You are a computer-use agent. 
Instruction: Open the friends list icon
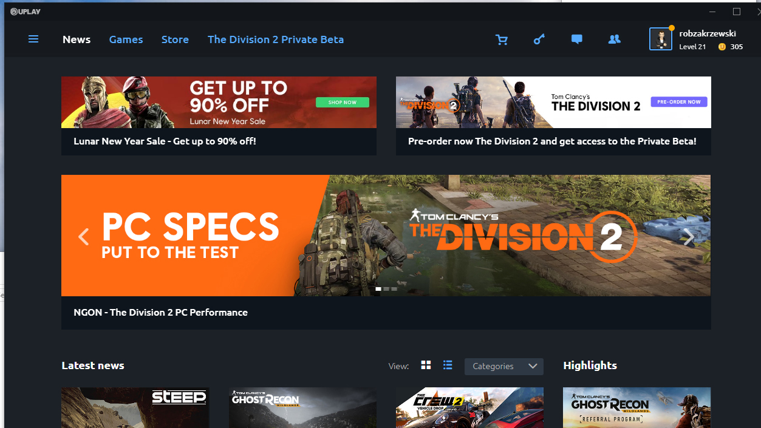tap(615, 39)
